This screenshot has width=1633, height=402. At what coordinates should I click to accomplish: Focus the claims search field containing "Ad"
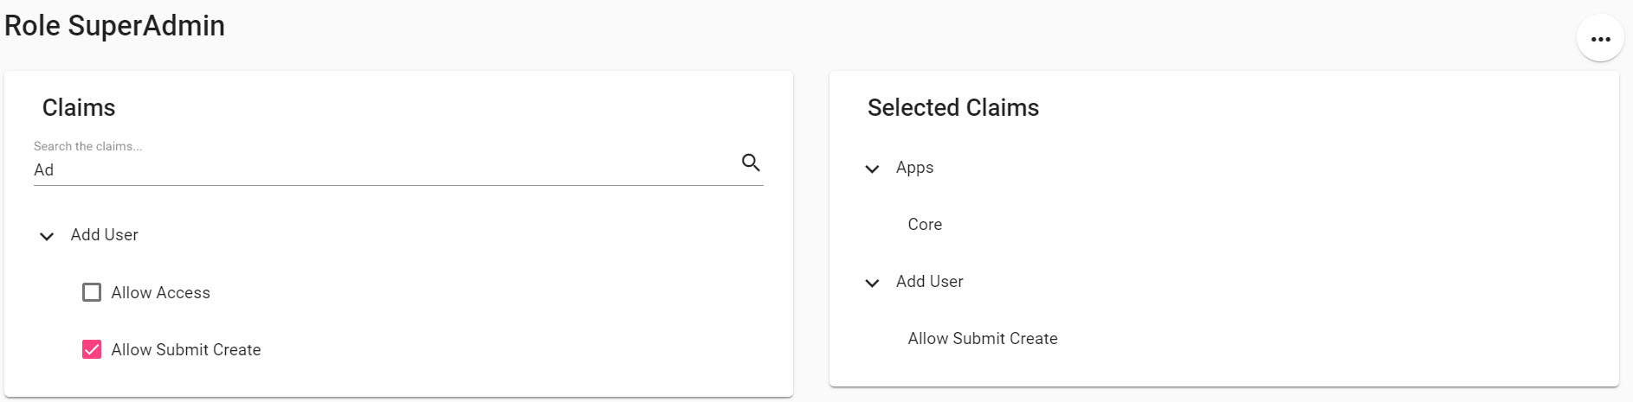[x=384, y=170]
